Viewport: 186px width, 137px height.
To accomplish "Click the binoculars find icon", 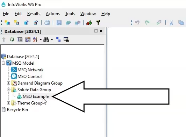I will click(x=46, y=39).
